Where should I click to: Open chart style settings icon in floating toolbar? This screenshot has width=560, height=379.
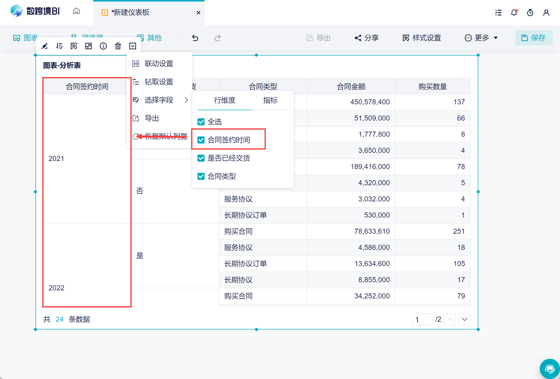pos(74,46)
